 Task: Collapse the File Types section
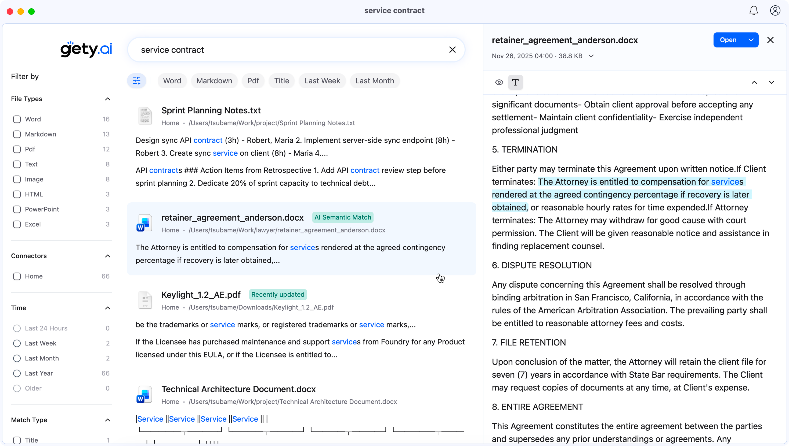pyautogui.click(x=107, y=99)
